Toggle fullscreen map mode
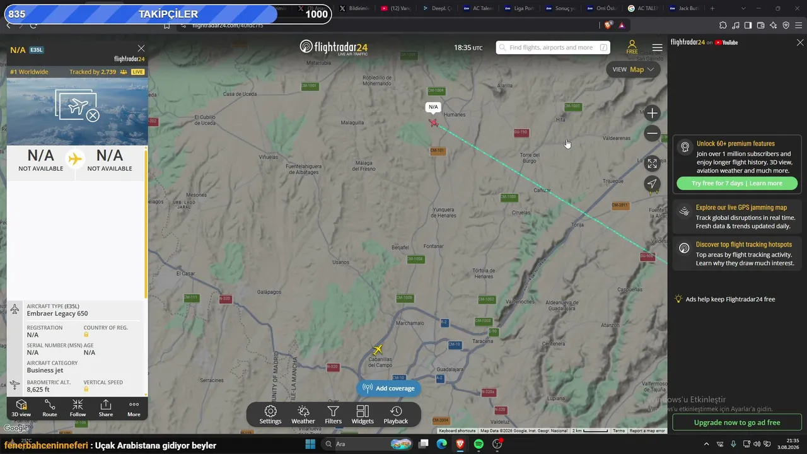Image resolution: width=807 pixels, height=454 pixels. [653, 163]
